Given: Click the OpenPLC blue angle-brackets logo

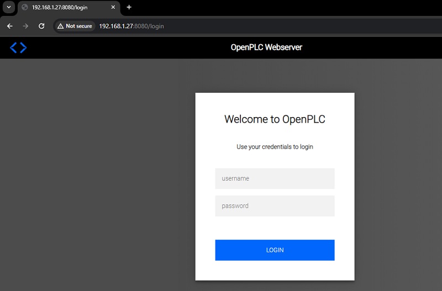Looking at the screenshot, I should coord(18,47).
